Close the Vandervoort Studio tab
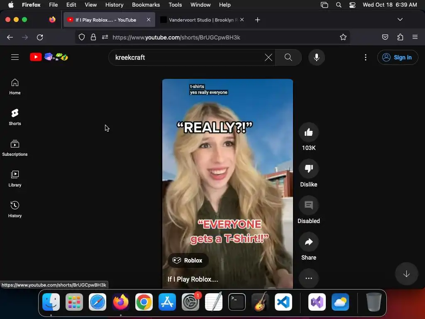Viewport: 425px width, 319px height. 242,20
